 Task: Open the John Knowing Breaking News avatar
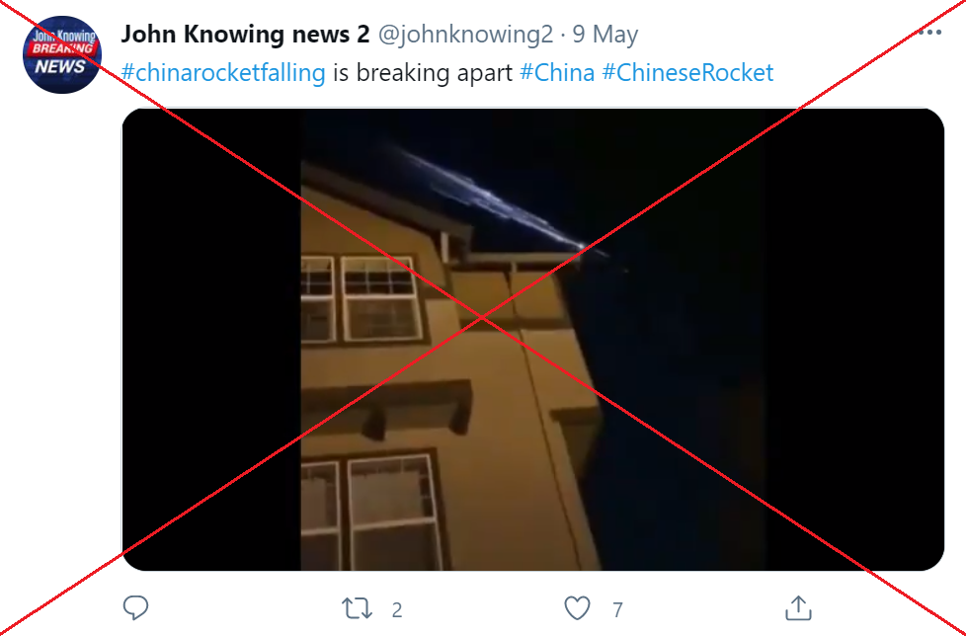61,55
